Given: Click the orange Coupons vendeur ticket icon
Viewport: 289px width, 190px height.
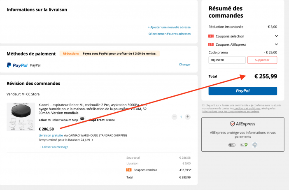Looking at the screenshot, I should tap(128, 170).
